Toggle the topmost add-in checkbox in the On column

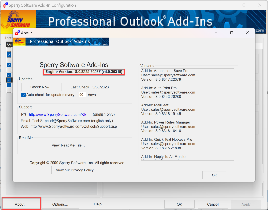[x=9, y=49]
